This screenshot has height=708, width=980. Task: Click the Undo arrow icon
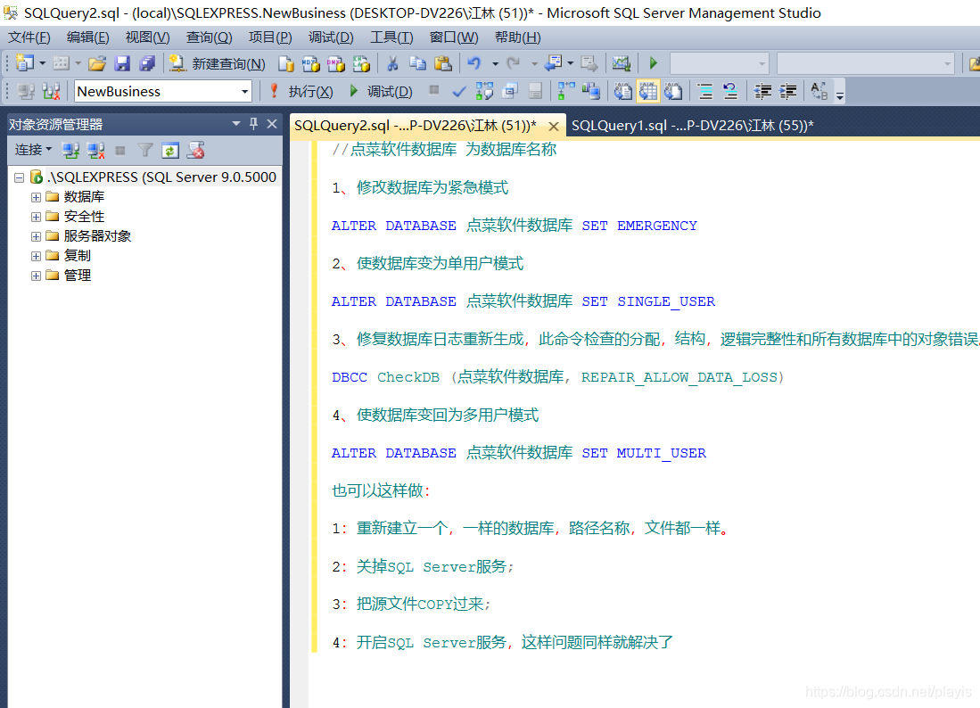[474, 63]
